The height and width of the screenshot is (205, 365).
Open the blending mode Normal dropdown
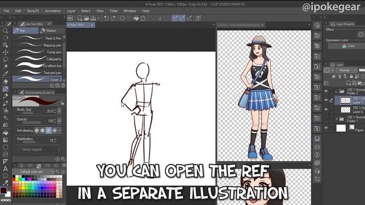tap(347, 70)
